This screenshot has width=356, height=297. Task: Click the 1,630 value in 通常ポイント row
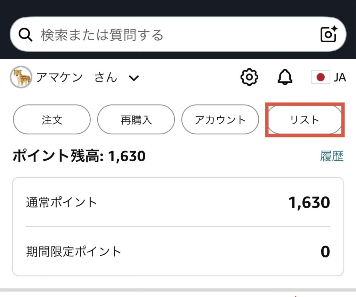click(x=309, y=202)
